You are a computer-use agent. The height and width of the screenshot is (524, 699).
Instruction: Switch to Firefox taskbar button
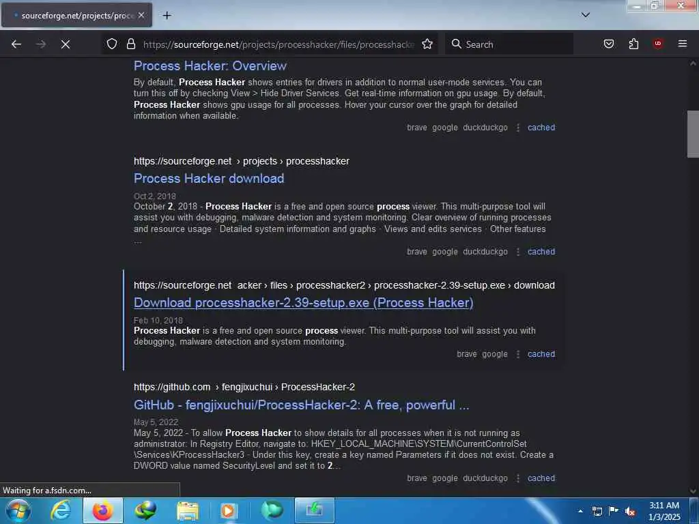pyautogui.click(x=102, y=510)
